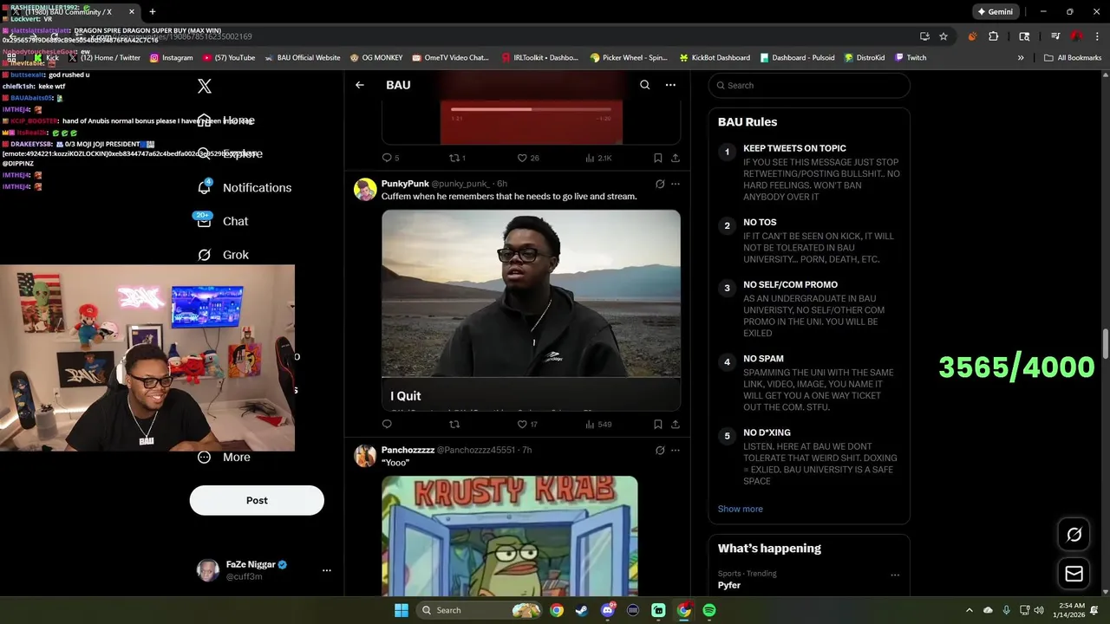Expand hidden bookmarks overflow chevron

pyautogui.click(x=1021, y=57)
